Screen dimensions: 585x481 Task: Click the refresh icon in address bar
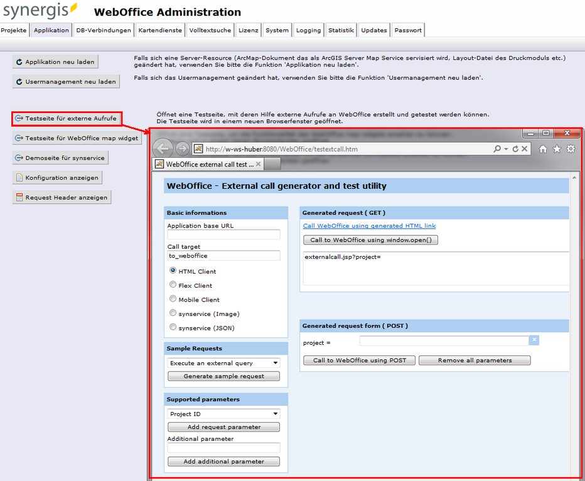click(x=515, y=149)
